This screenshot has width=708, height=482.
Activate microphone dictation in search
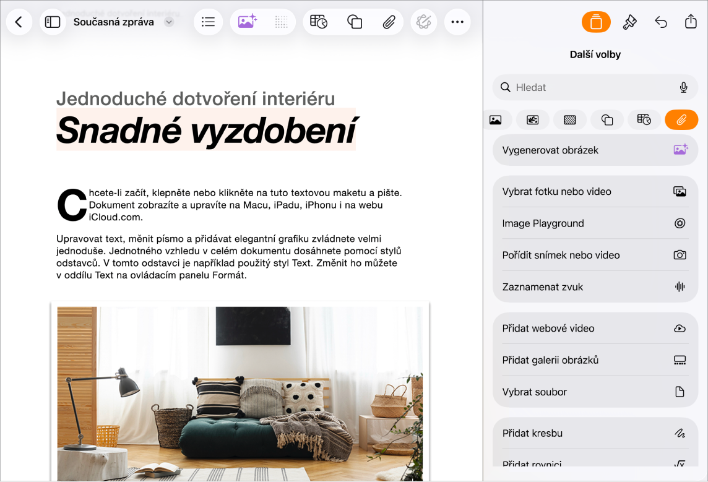[684, 88]
